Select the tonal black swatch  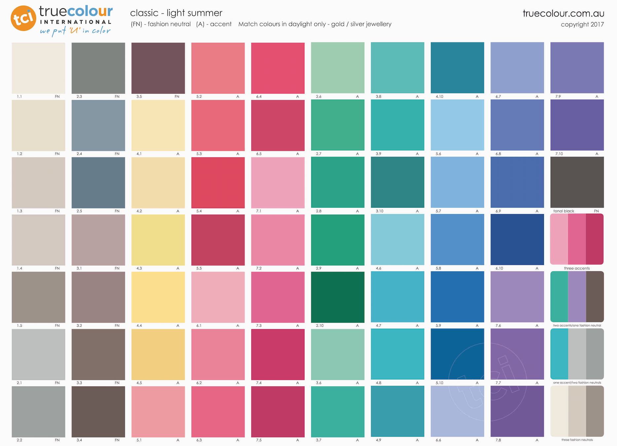click(577, 182)
